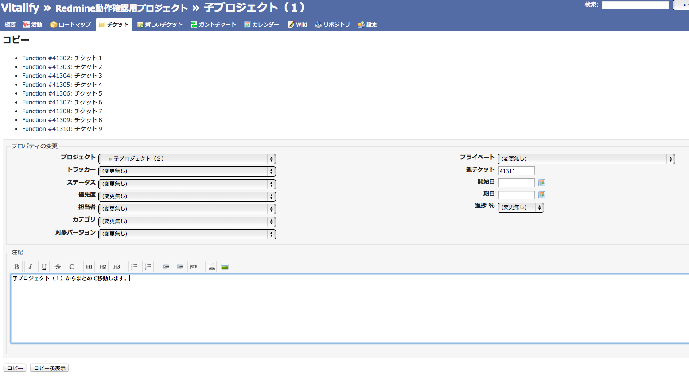The image size is (689, 377).
Task: Open ticket Function #41304 link
Action: [47, 76]
